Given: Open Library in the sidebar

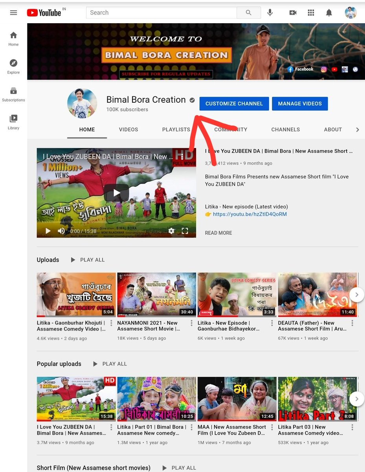Looking at the screenshot, I should 13,122.
